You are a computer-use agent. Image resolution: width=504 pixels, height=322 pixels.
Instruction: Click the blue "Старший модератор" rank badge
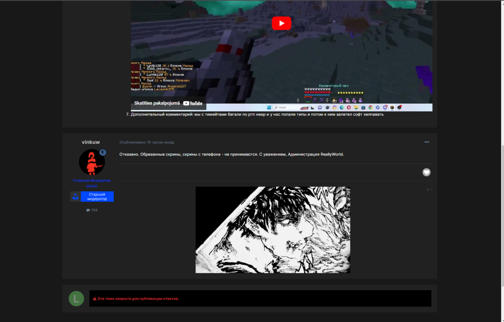[x=92, y=197]
